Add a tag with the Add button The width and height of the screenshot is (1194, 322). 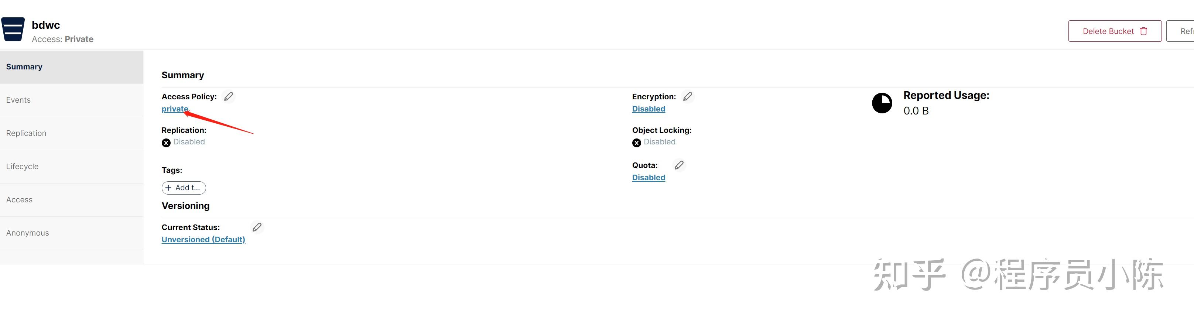click(184, 188)
